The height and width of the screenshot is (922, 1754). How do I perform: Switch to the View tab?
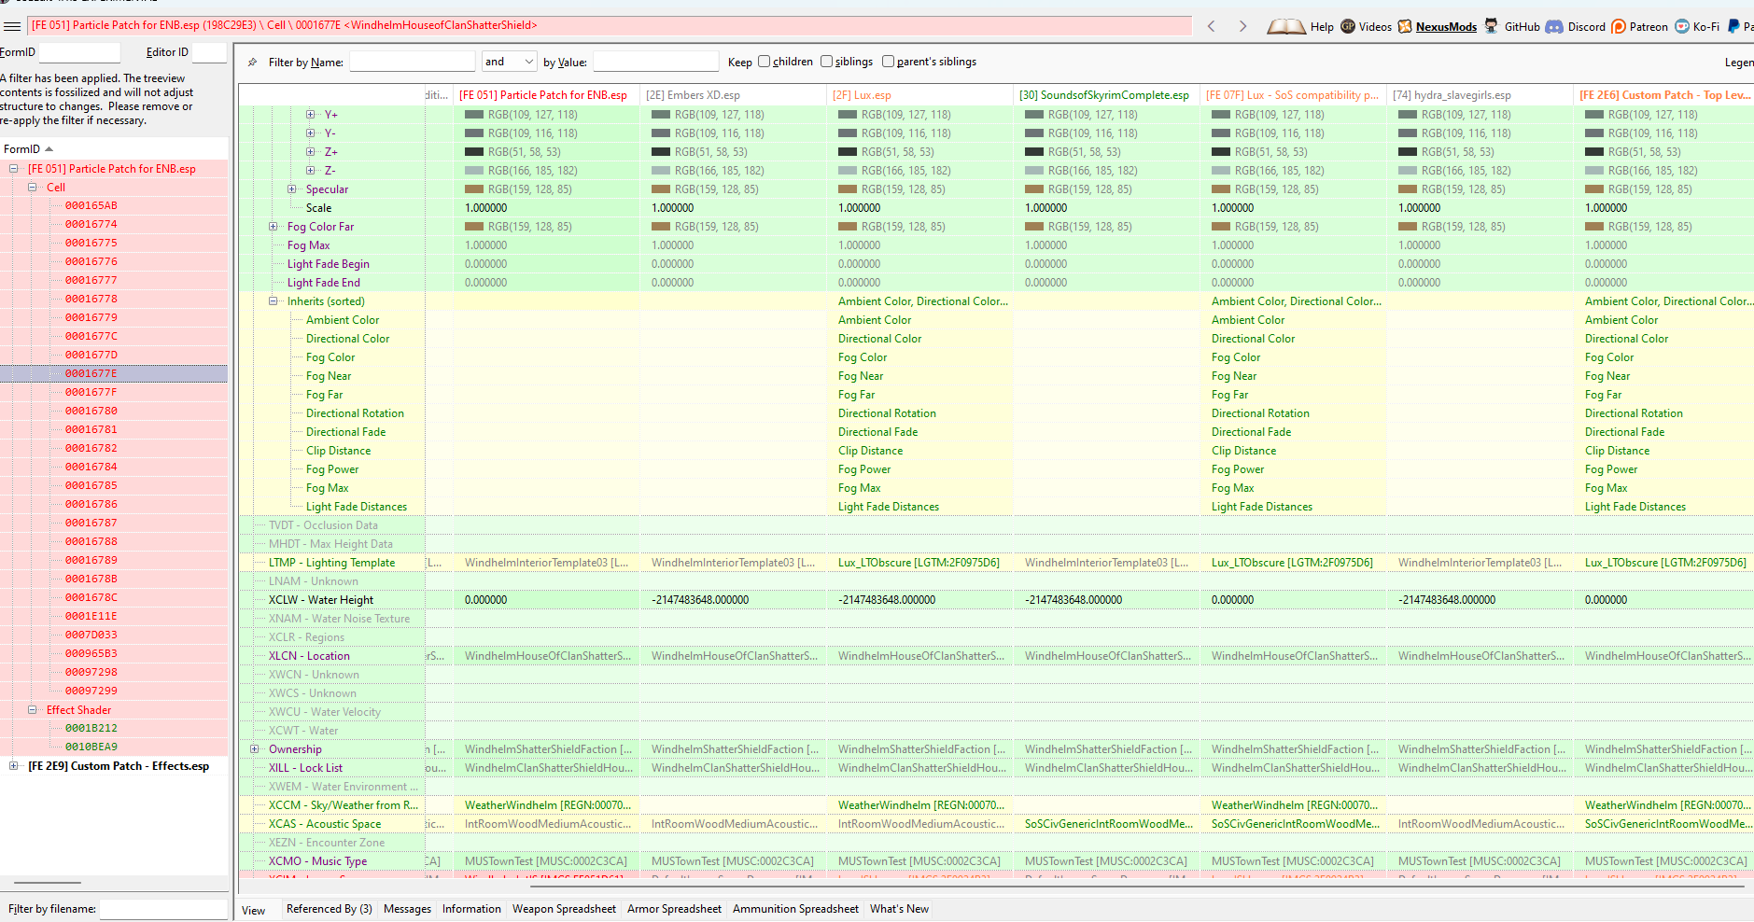click(254, 911)
